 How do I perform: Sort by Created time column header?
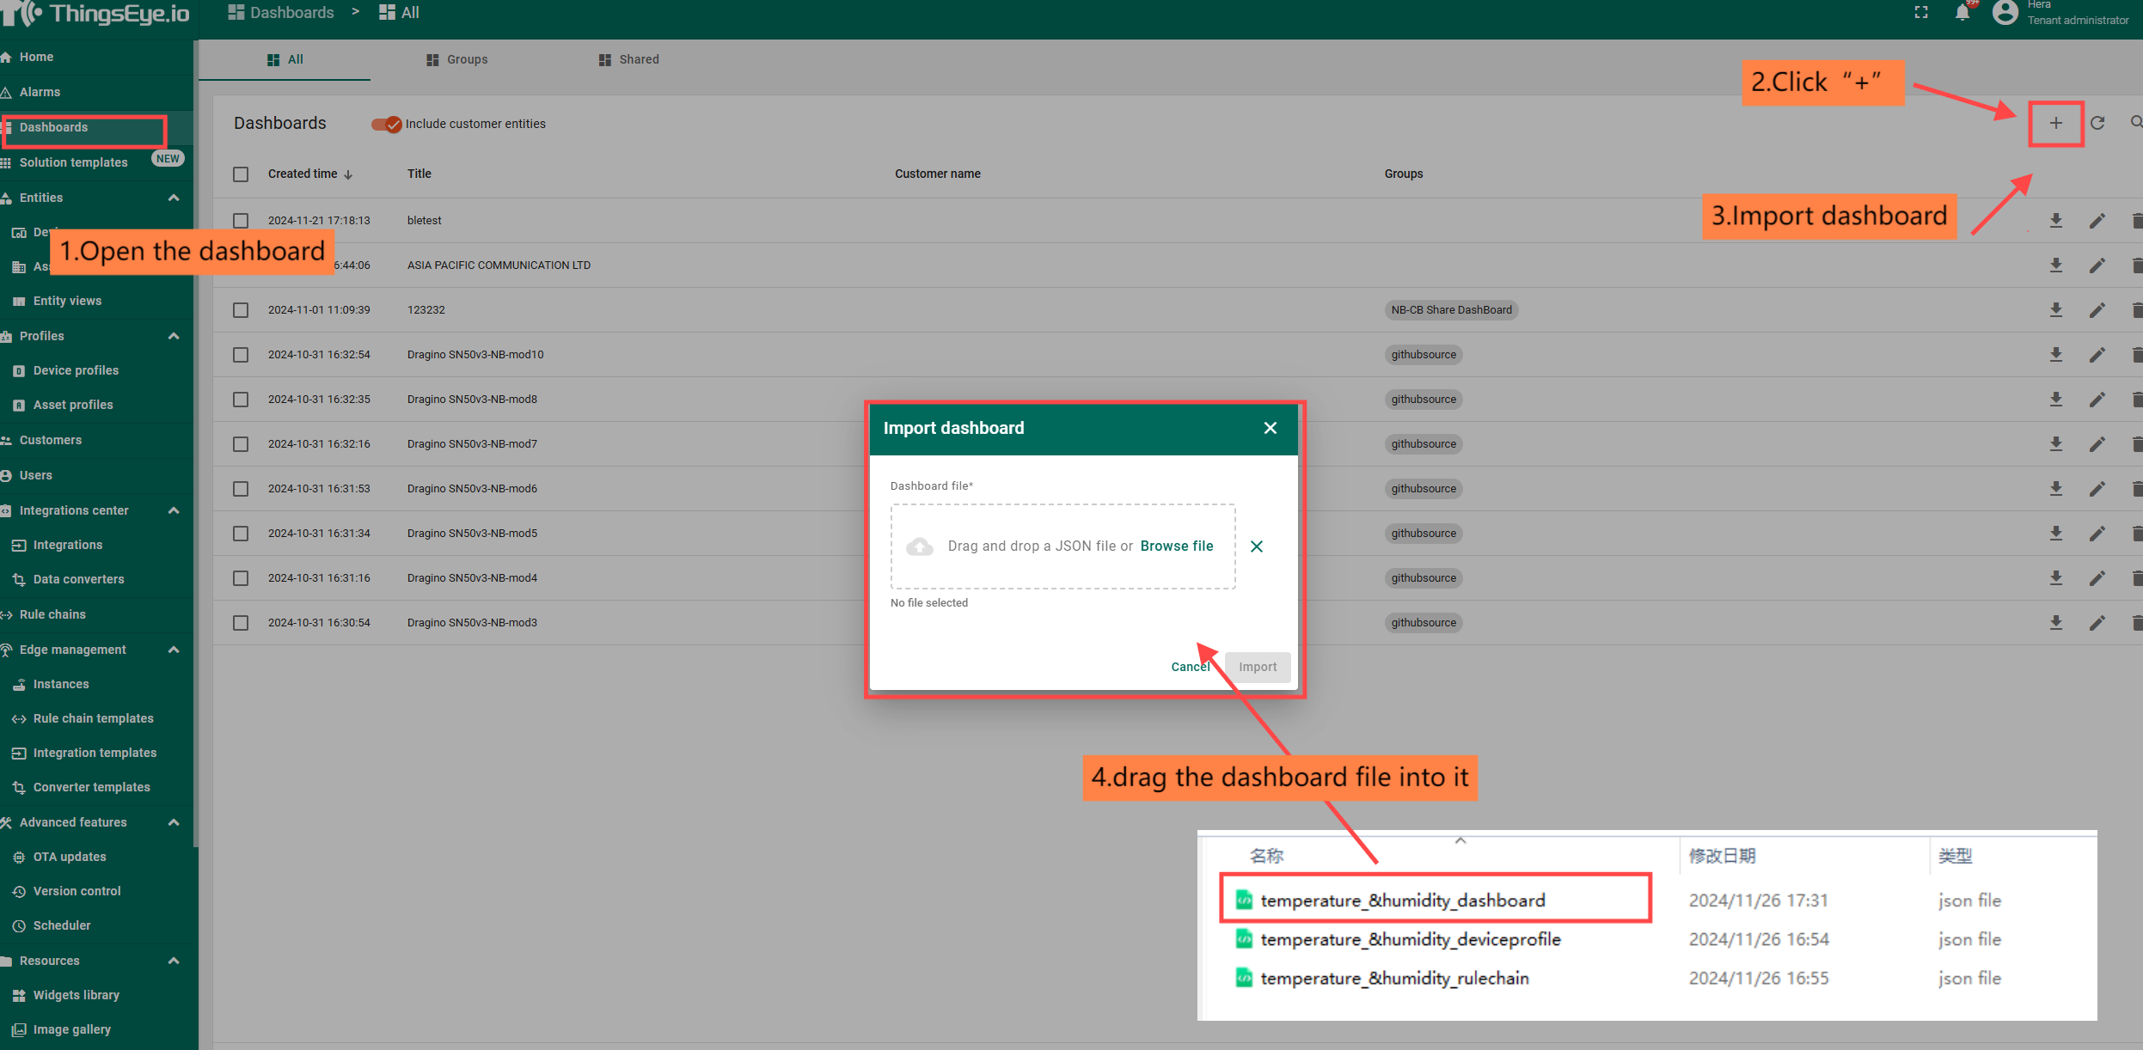[303, 174]
